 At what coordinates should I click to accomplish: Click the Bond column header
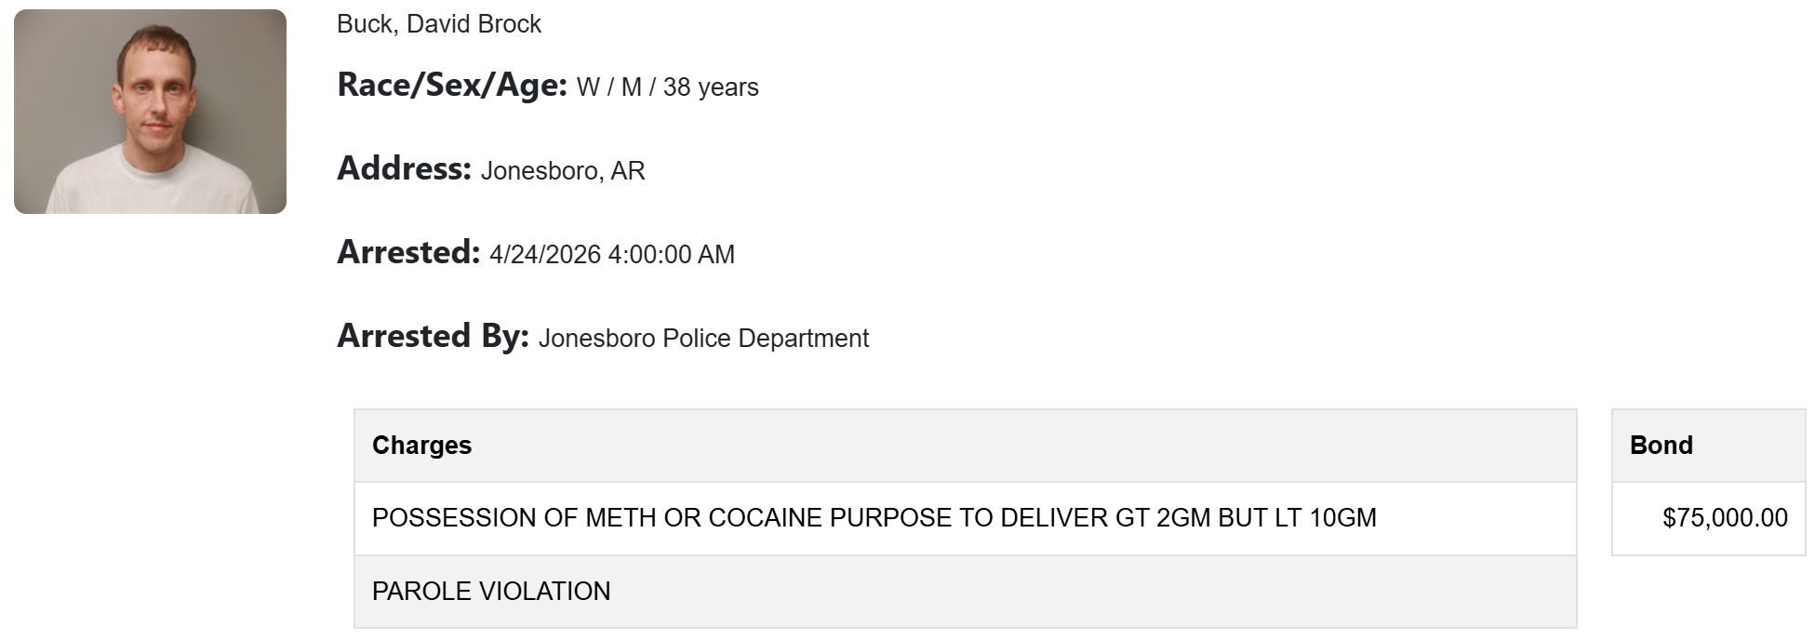coord(1661,446)
